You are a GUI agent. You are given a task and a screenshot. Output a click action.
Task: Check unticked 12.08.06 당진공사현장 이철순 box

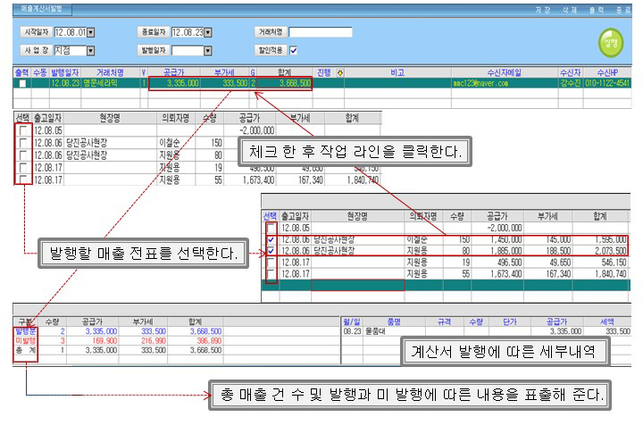tap(23, 143)
